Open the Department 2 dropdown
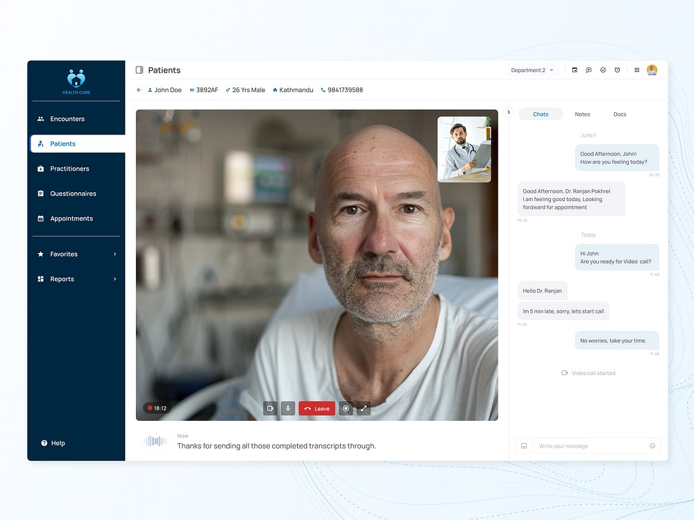This screenshot has width=694, height=520. (x=532, y=70)
